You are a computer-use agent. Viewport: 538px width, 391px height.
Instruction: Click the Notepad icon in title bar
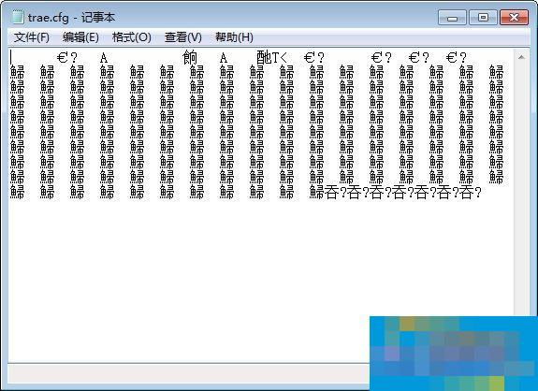point(17,17)
